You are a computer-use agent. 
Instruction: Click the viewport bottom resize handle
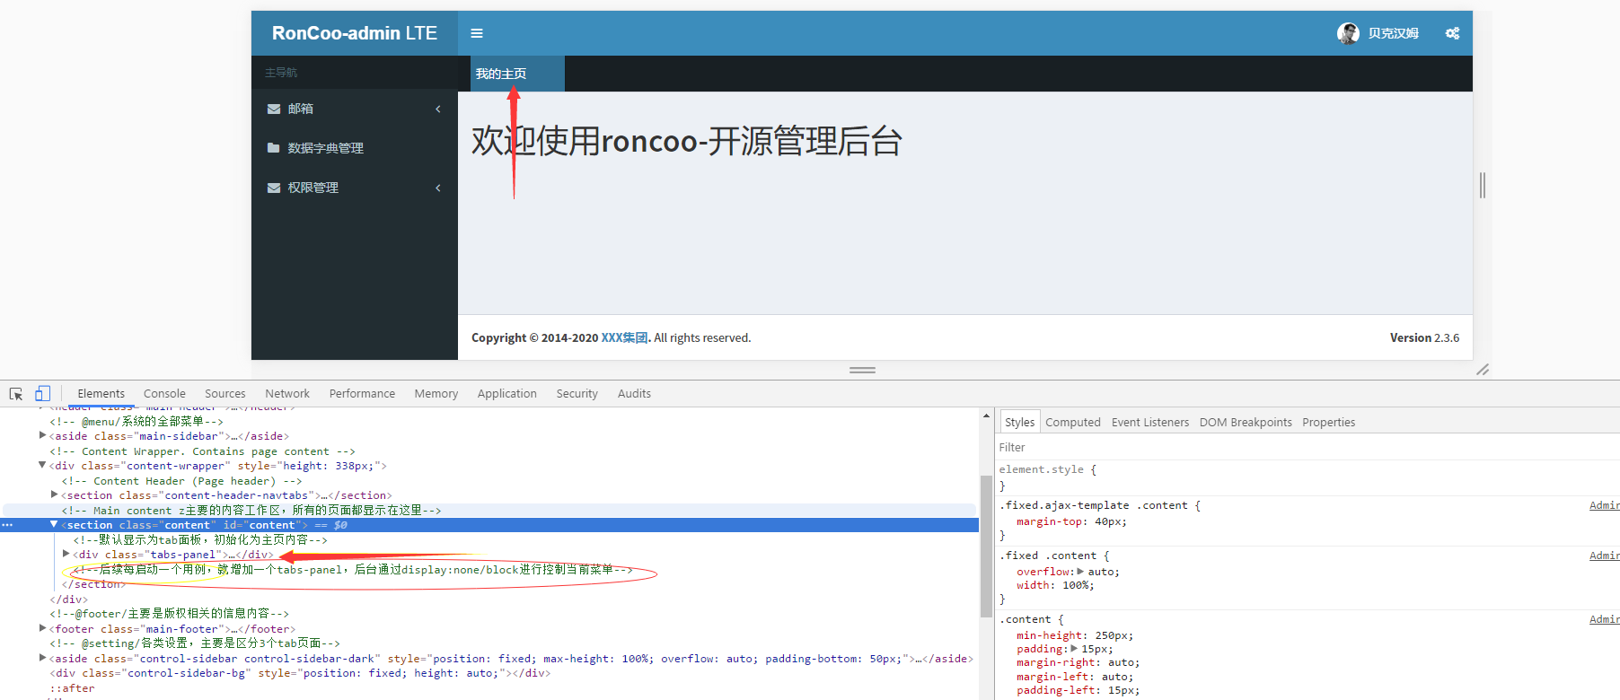862,370
